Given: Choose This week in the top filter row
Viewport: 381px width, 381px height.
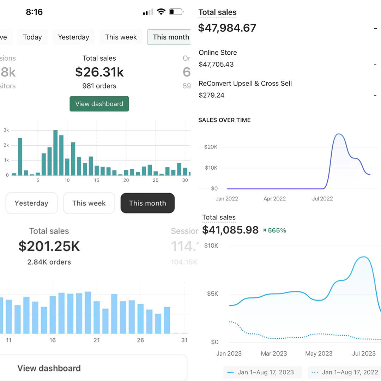Looking at the screenshot, I should [121, 37].
